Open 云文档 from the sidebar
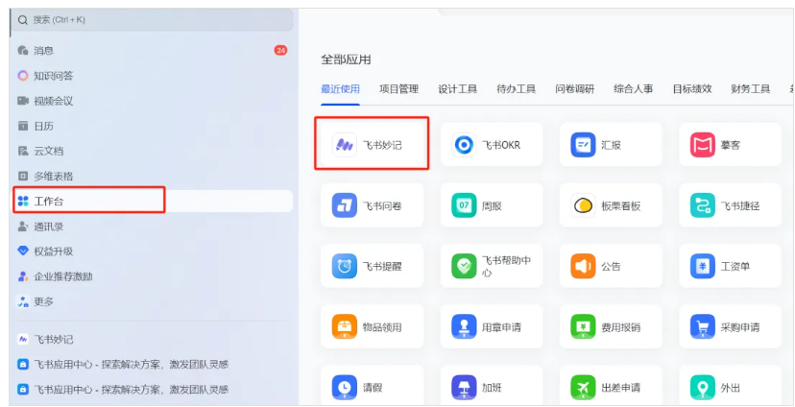795x407 pixels. pos(48,151)
